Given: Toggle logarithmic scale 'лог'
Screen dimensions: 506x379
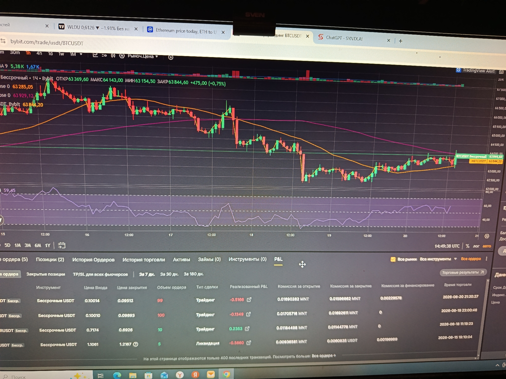Looking at the screenshot, I should click(476, 246).
